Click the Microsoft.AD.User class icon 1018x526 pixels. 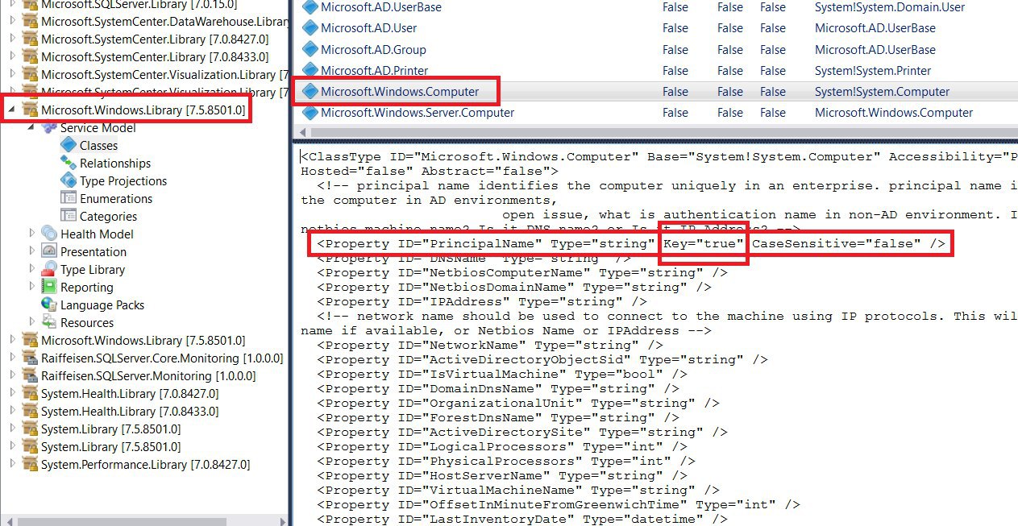click(x=310, y=28)
